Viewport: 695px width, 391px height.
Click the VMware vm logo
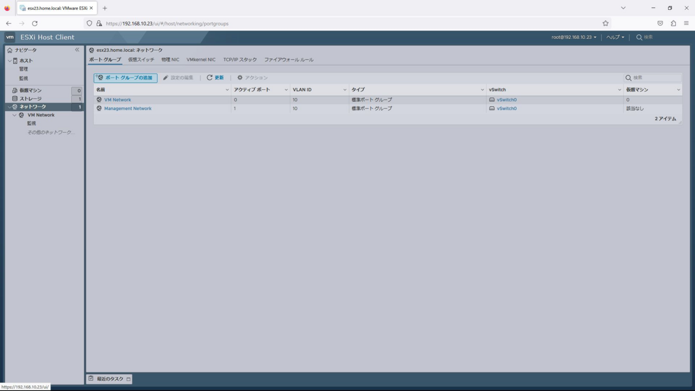pos(10,37)
